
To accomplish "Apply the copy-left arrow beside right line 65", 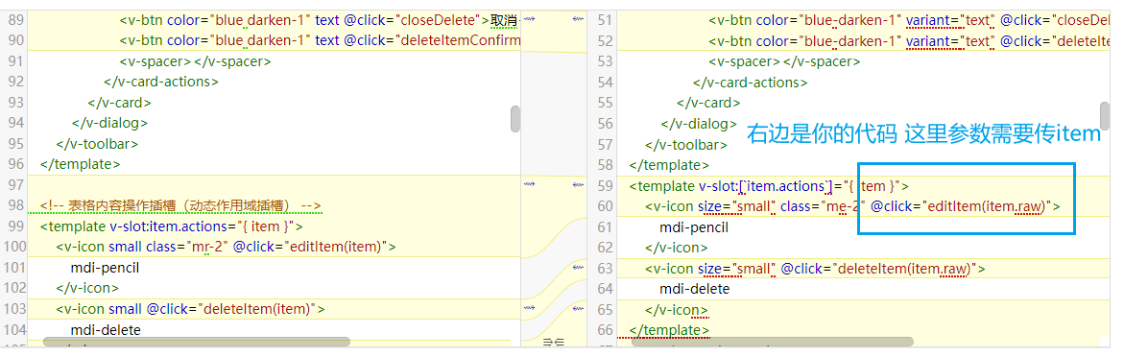I will (x=579, y=309).
